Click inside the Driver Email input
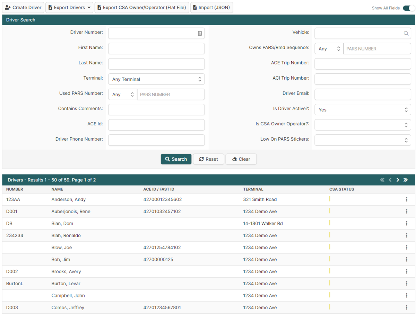Screen dimensions: 416x314 pos(363,94)
